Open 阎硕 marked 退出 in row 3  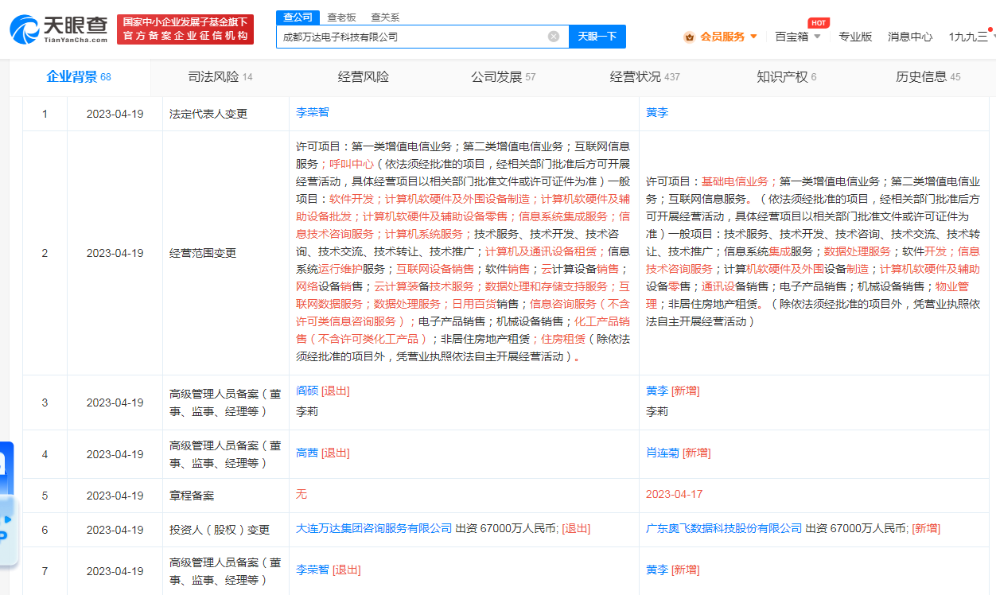click(306, 391)
